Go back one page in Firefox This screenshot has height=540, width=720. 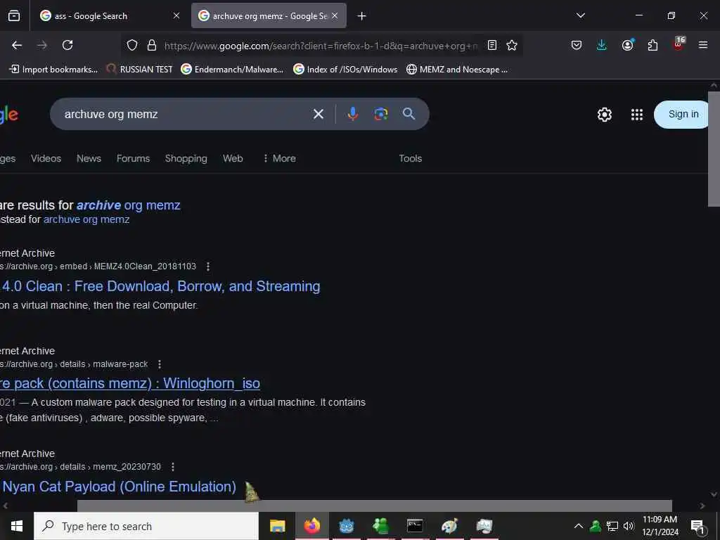click(x=17, y=45)
